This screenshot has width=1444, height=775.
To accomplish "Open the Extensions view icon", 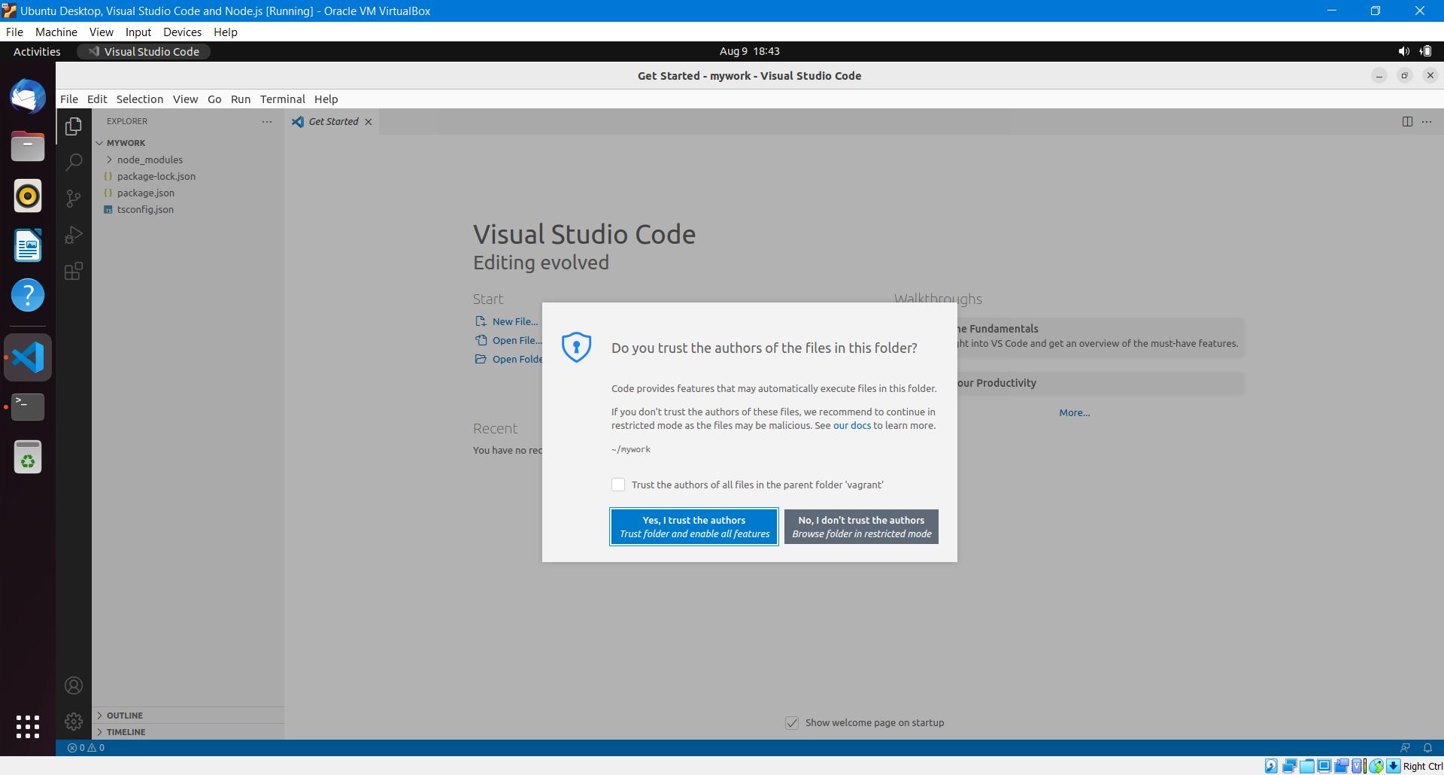I will click(74, 271).
